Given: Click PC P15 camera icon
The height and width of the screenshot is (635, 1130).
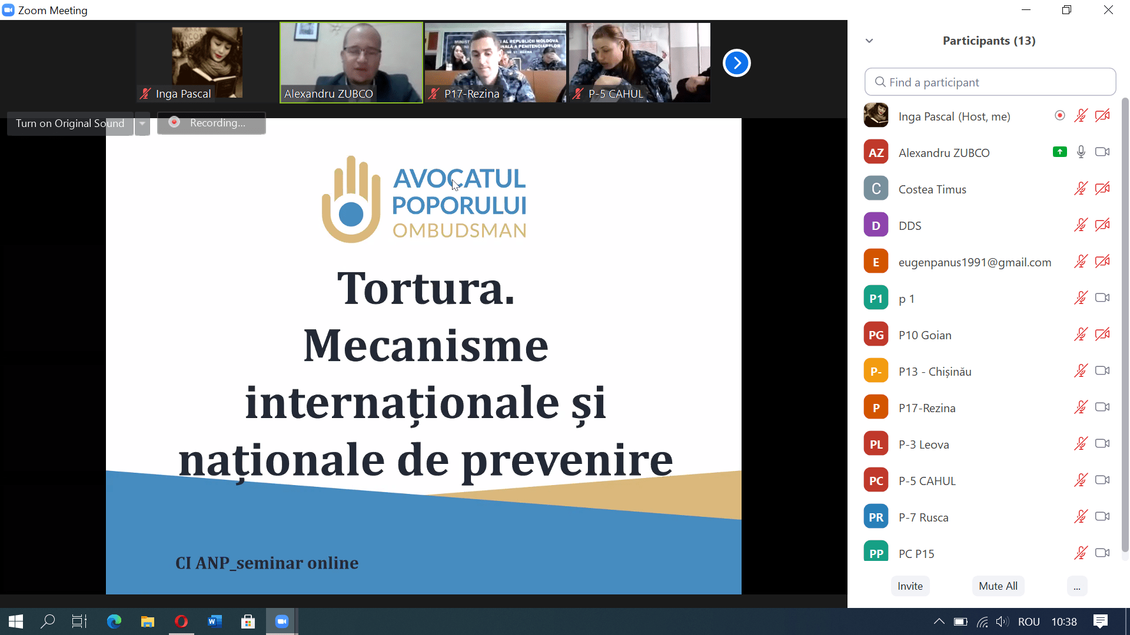Looking at the screenshot, I should (x=1102, y=553).
